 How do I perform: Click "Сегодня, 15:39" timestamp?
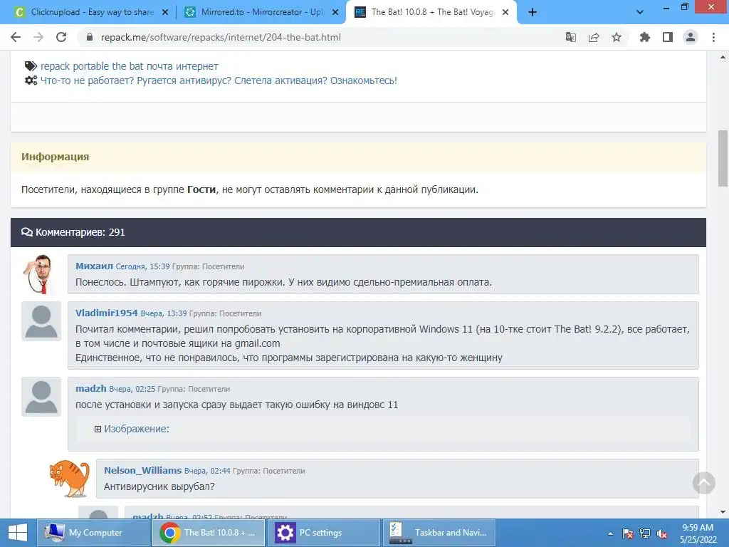142,266
